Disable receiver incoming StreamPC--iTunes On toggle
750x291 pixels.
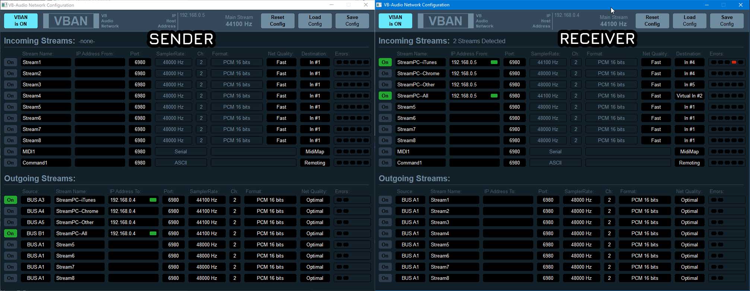point(385,62)
